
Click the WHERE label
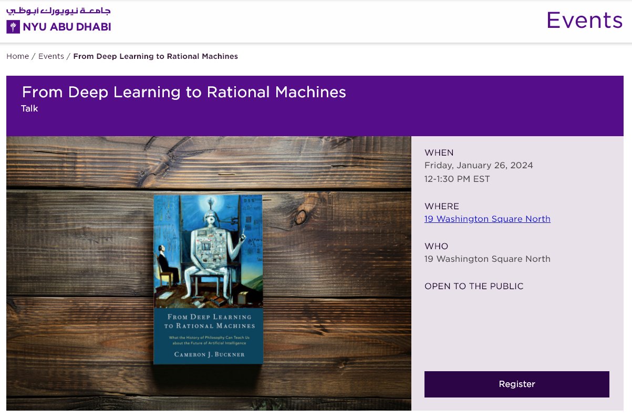442,206
